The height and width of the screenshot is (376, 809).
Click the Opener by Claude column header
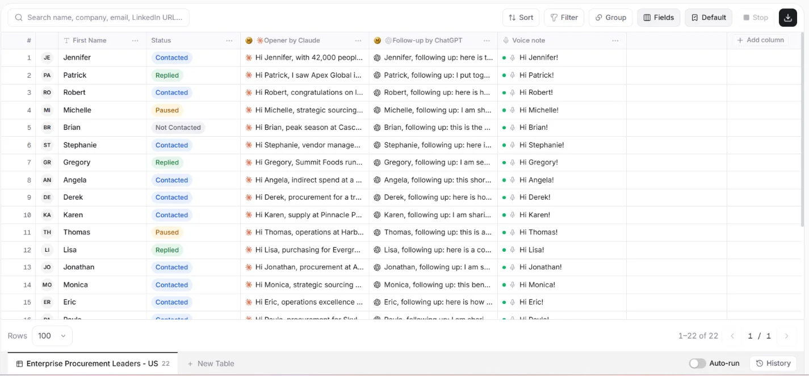pyautogui.click(x=305, y=40)
